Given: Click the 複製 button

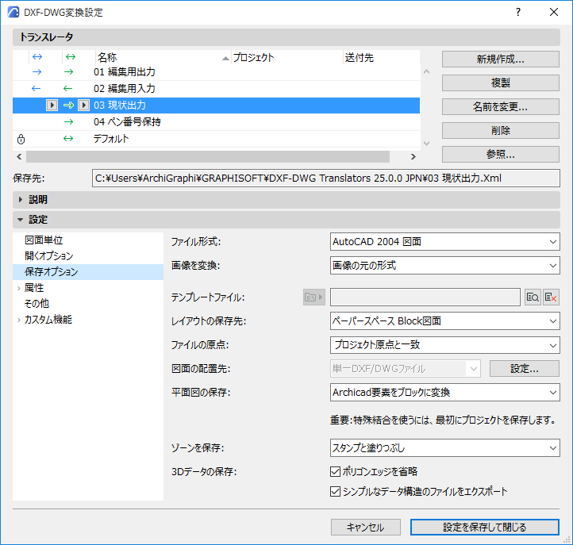Looking at the screenshot, I should pyautogui.click(x=500, y=83).
